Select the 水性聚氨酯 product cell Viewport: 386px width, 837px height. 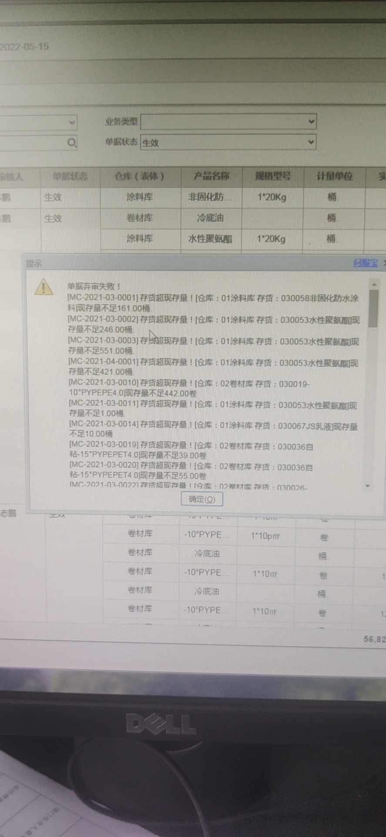pyautogui.click(x=211, y=239)
